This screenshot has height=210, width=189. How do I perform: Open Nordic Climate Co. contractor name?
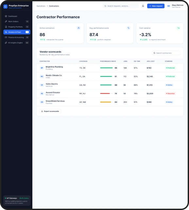tap(54, 76)
